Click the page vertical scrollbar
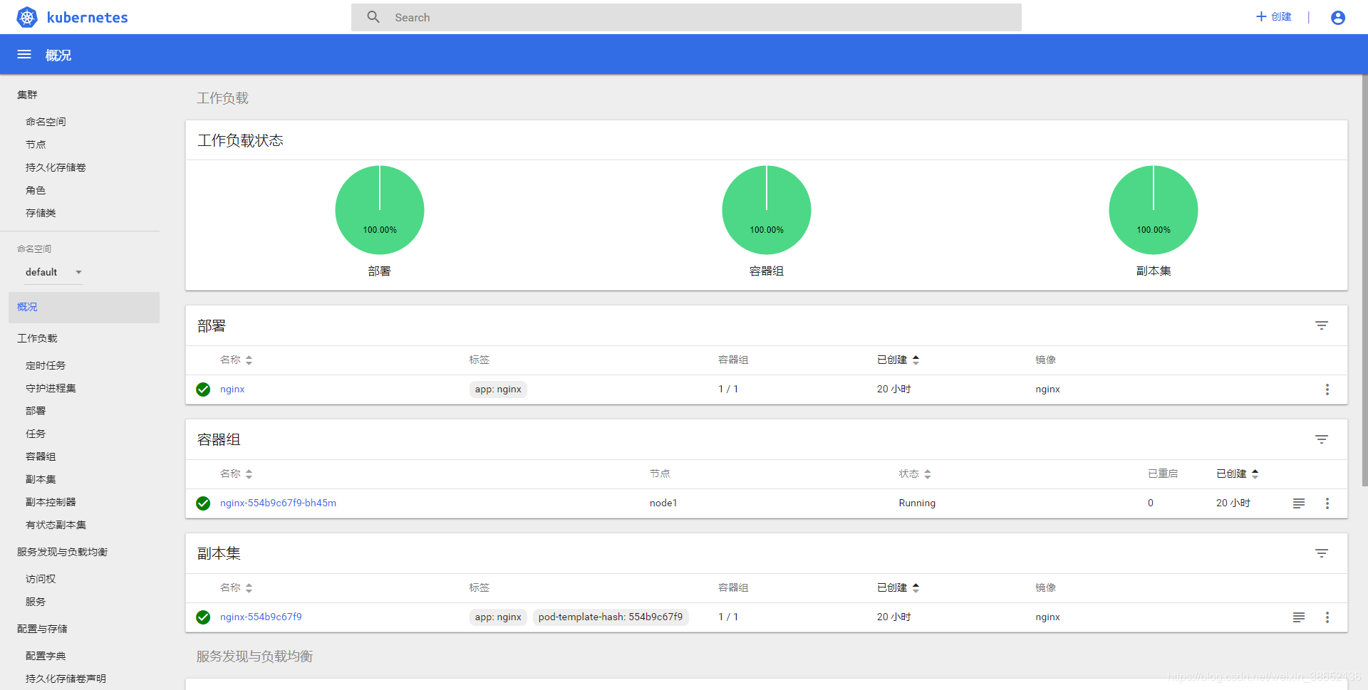Screen dimensions: 1368x690 coord(1364,280)
